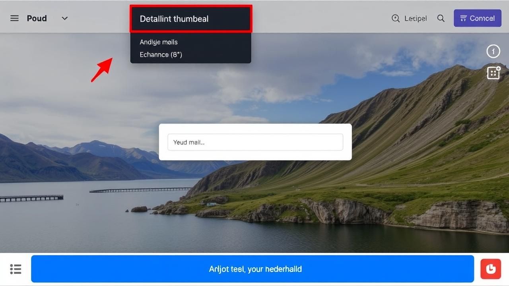Click the magnifying glass search icon
The width and height of the screenshot is (509, 286).
(441, 18)
